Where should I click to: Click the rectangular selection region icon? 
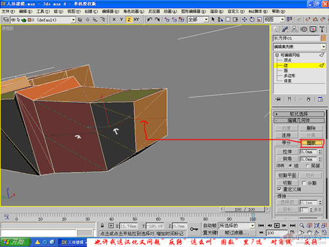tap(228, 20)
